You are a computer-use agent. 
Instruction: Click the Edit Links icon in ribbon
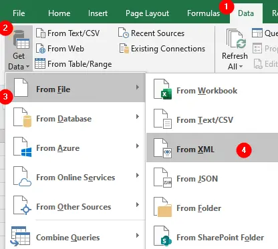[258, 63]
